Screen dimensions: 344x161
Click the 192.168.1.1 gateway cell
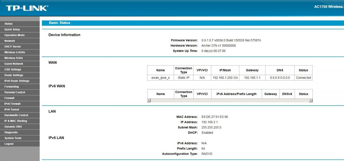click(252, 78)
